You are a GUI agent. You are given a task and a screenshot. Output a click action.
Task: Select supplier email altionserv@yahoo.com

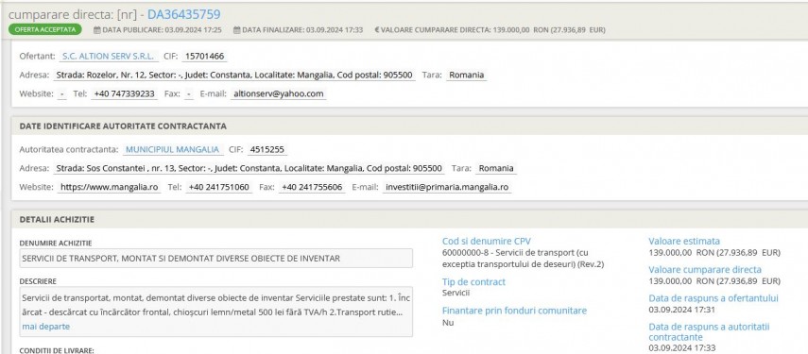[279, 93]
